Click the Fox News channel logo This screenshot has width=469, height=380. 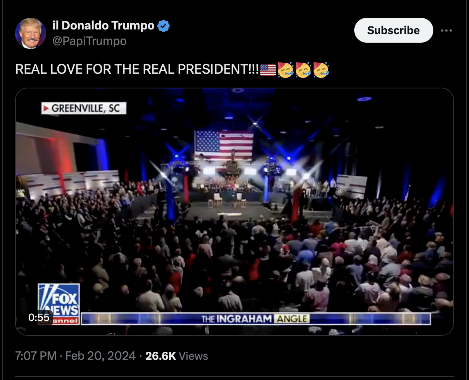pyautogui.click(x=59, y=304)
